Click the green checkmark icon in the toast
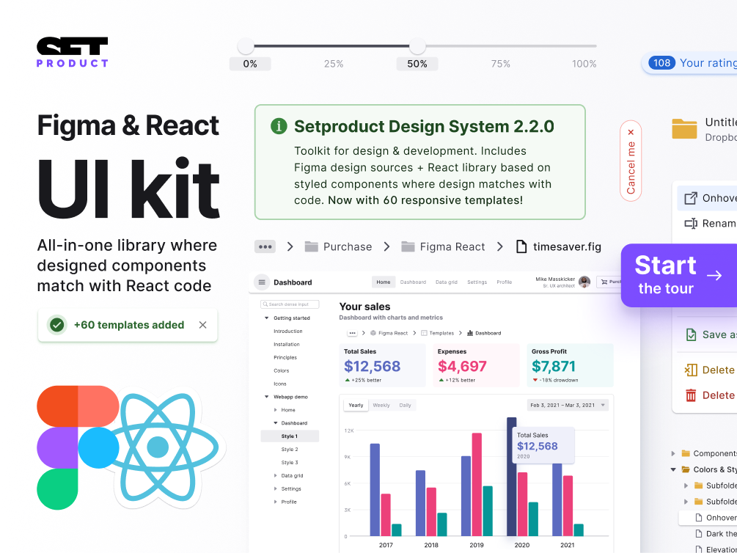Screen dimensions: 737x553 click(57, 325)
